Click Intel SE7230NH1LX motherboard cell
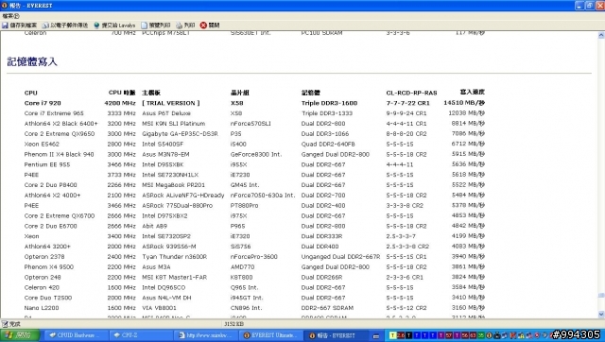This screenshot has height=342, width=605. click(170, 175)
